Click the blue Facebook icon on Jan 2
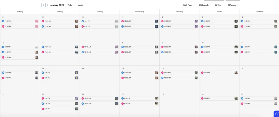 [x=162, y=26]
